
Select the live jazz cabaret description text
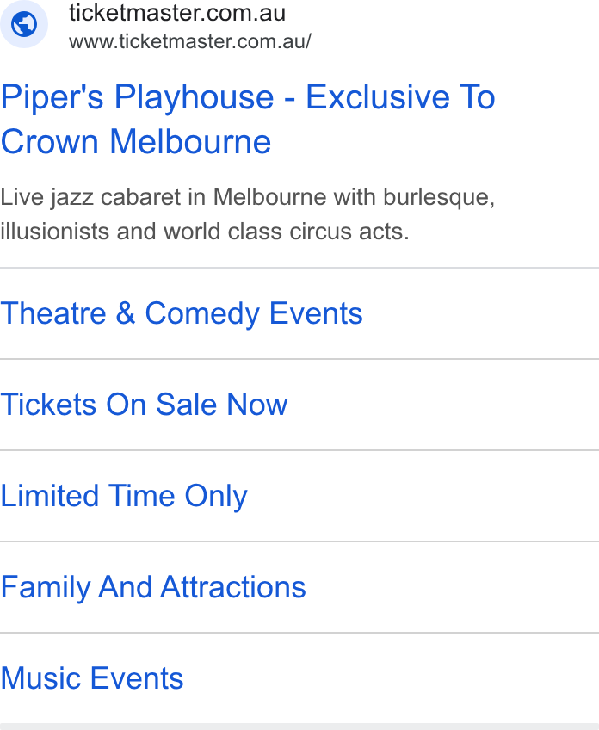click(248, 214)
